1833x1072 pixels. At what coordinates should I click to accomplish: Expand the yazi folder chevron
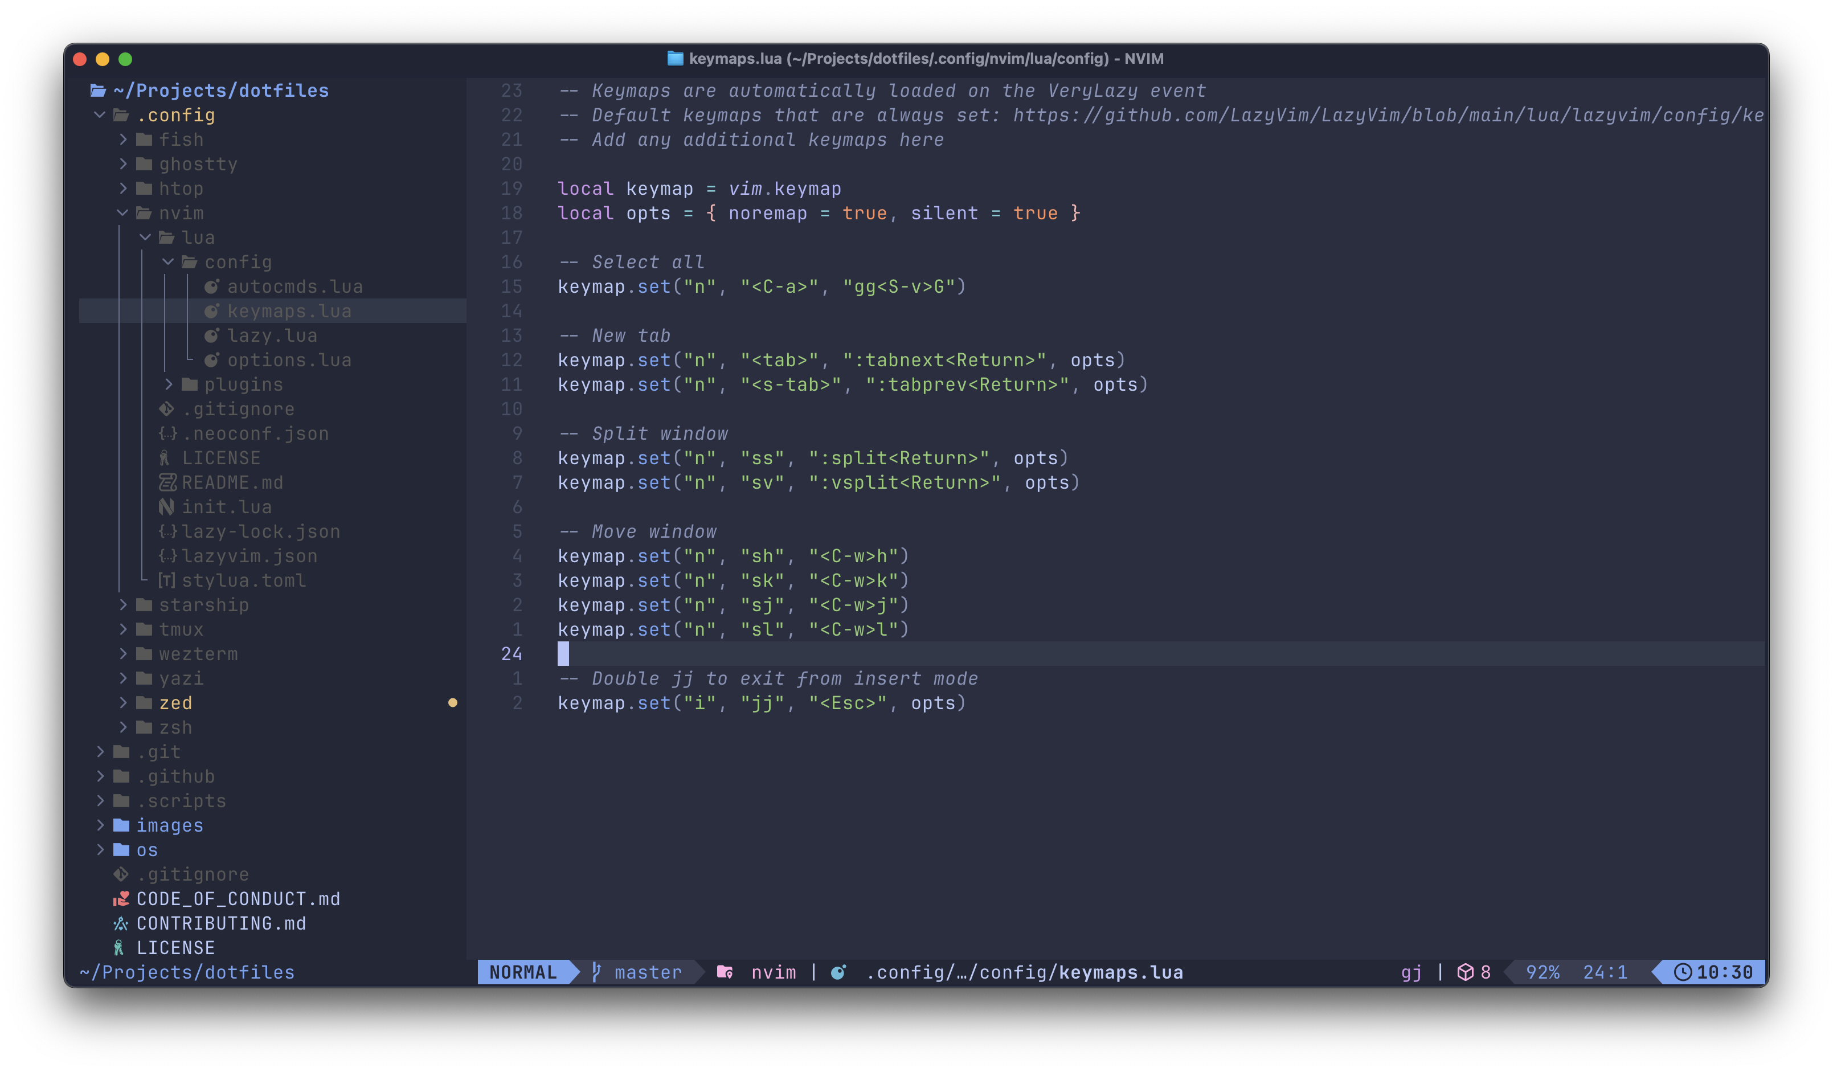point(123,678)
